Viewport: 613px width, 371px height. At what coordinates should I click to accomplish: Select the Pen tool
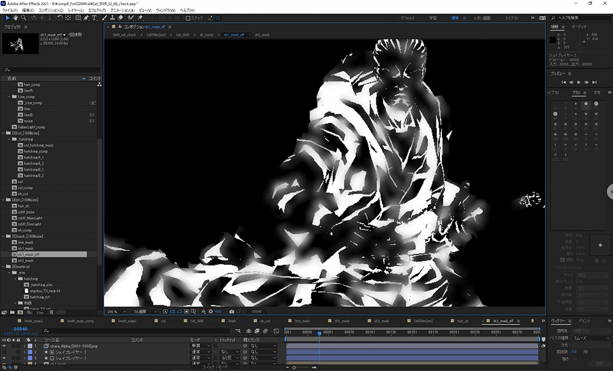86,18
